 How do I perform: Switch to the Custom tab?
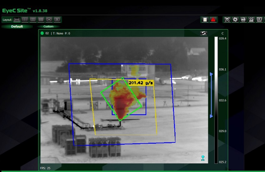tap(48, 26)
